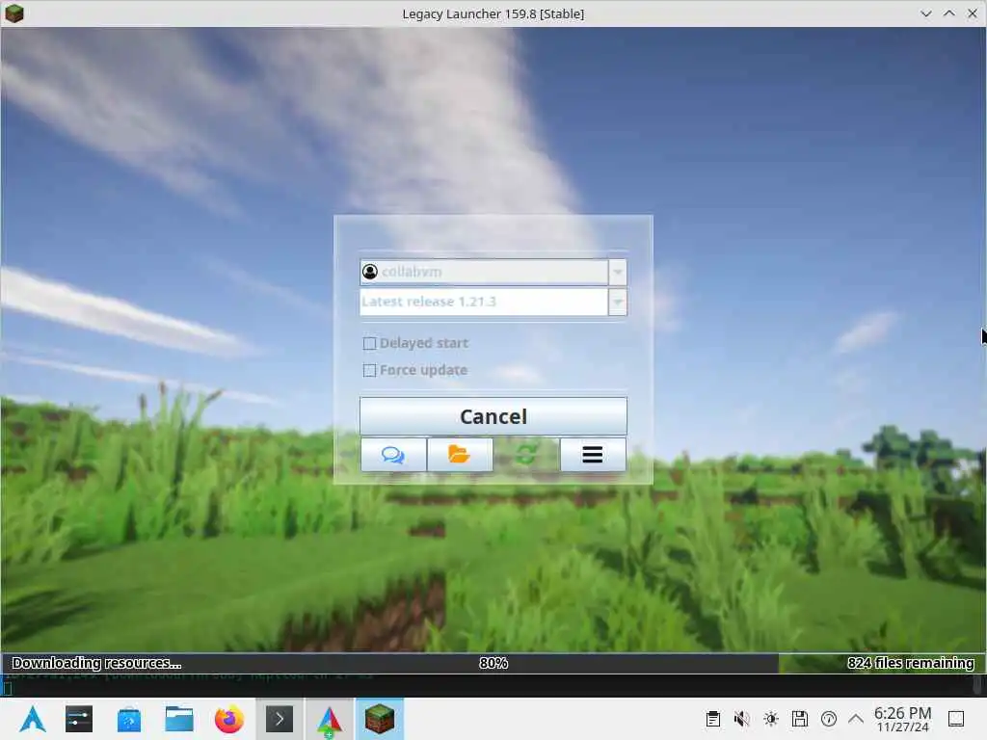Screen dimensions: 987x740
Task: Expand hidden system tray icons arrow
Action: click(856, 719)
